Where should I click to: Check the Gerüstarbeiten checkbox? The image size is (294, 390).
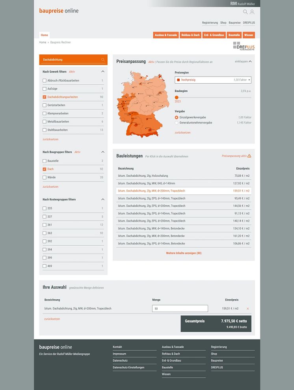45,105
